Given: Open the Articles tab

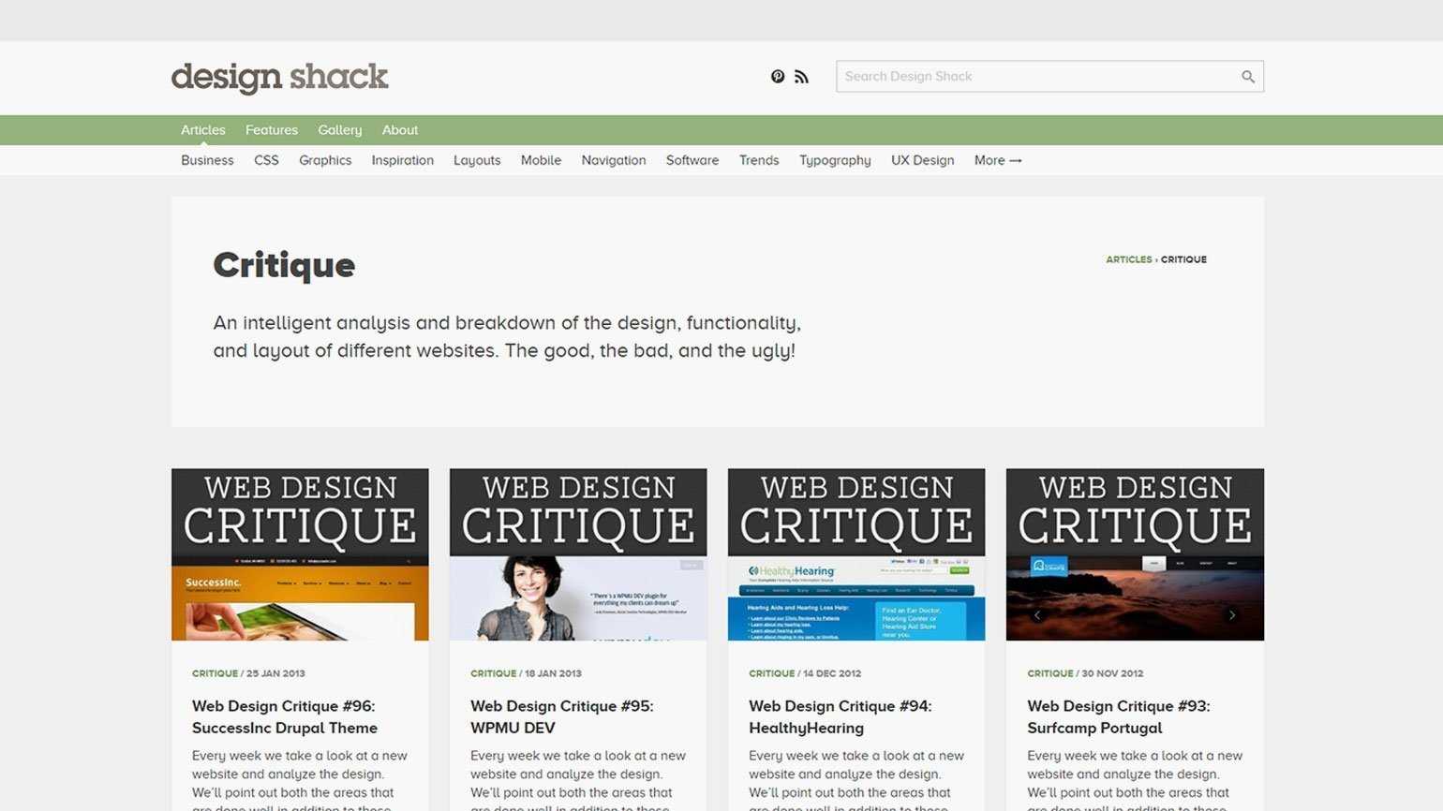Looking at the screenshot, I should (x=202, y=130).
